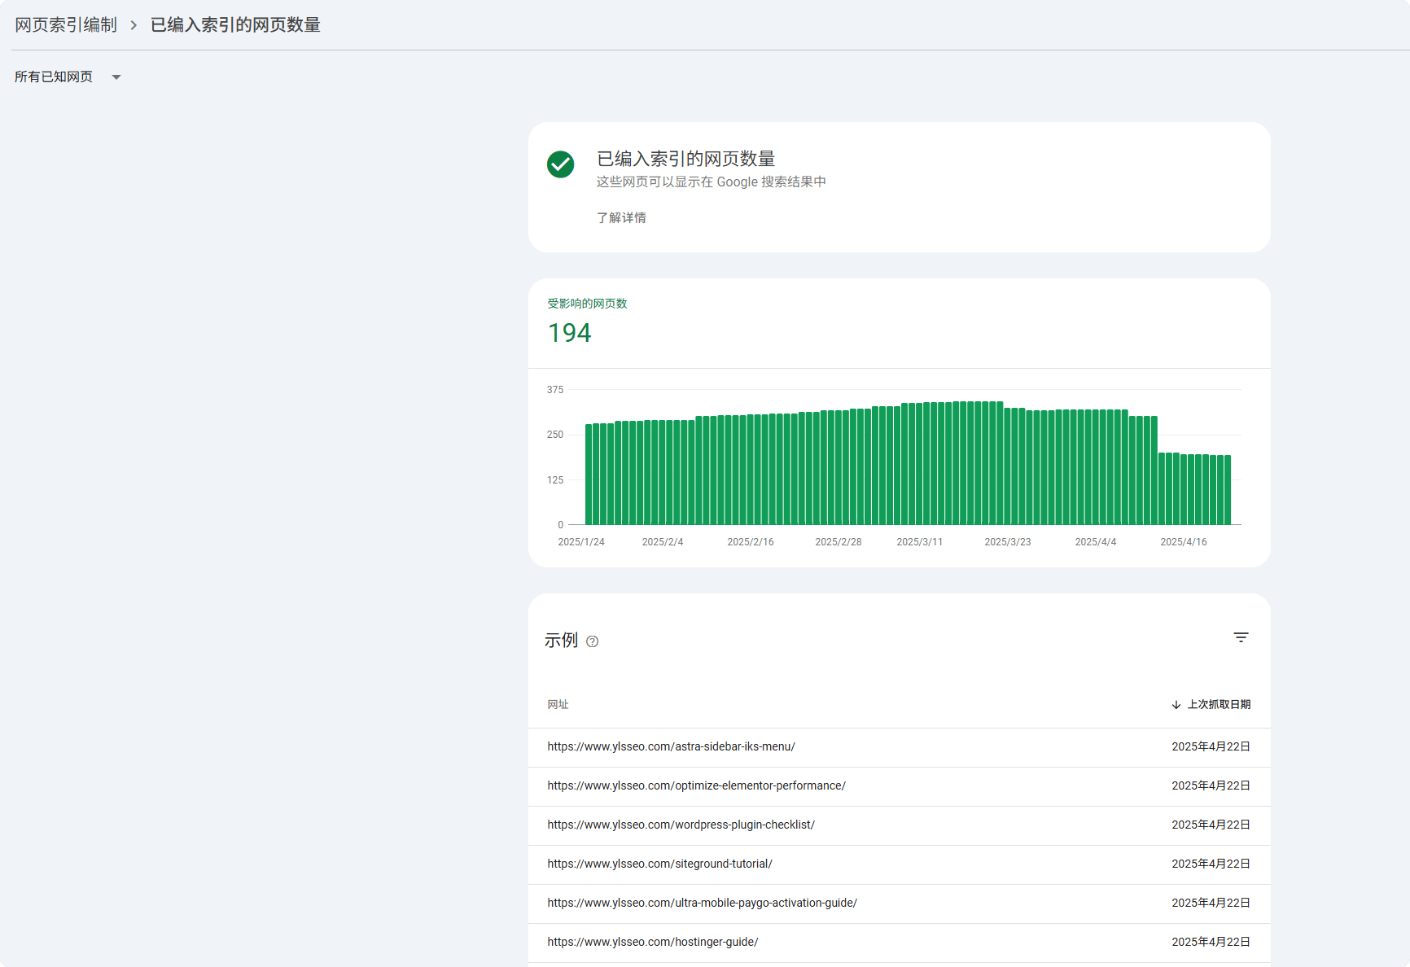
Task: Open the optimize-elementor-performance URL row
Action: (x=899, y=786)
